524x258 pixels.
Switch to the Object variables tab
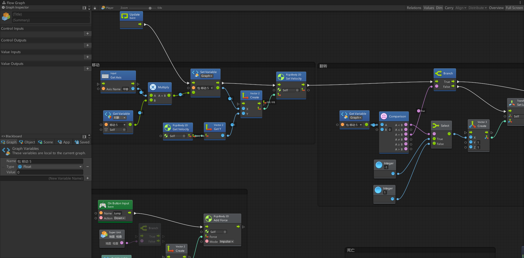27,142
